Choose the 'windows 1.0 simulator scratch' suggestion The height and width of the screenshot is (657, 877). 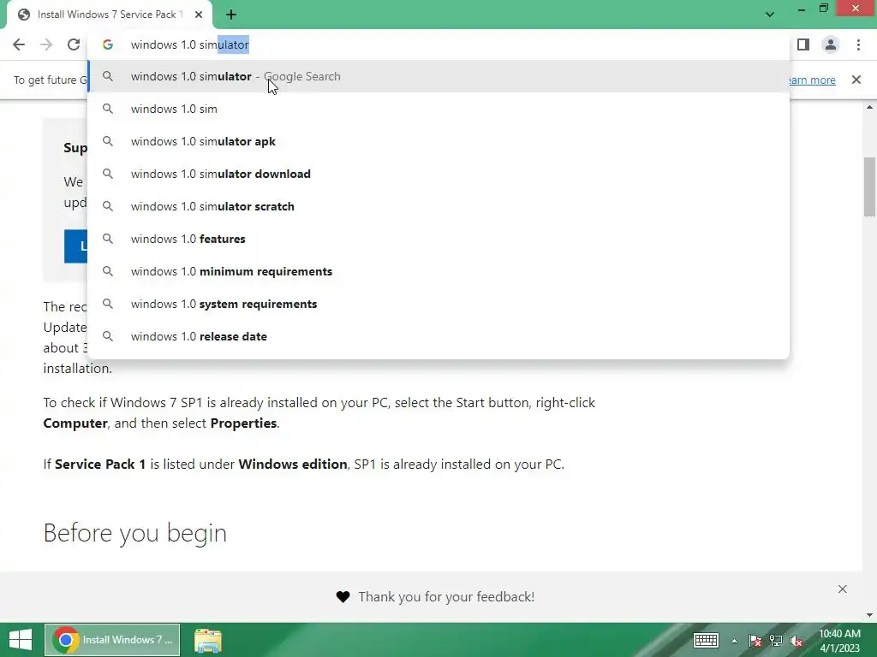tap(438, 206)
